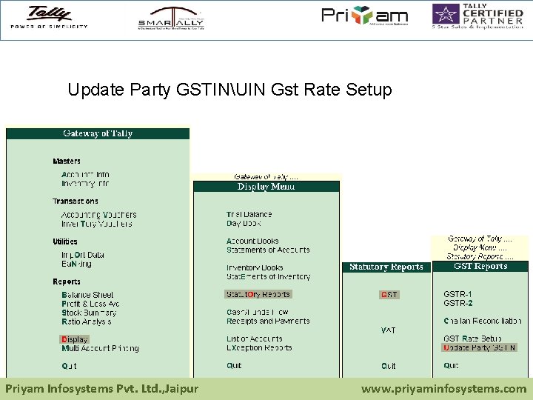Open Exception Reports
Image resolution: width=533 pixels, height=400 pixels.
pyautogui.click(x=259, y=348)
